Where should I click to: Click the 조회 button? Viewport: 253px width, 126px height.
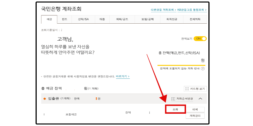[176, 110]
